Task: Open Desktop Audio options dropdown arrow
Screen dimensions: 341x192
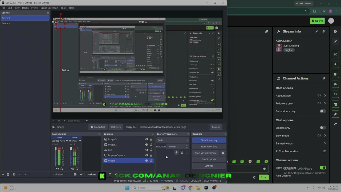Action: 67,141
